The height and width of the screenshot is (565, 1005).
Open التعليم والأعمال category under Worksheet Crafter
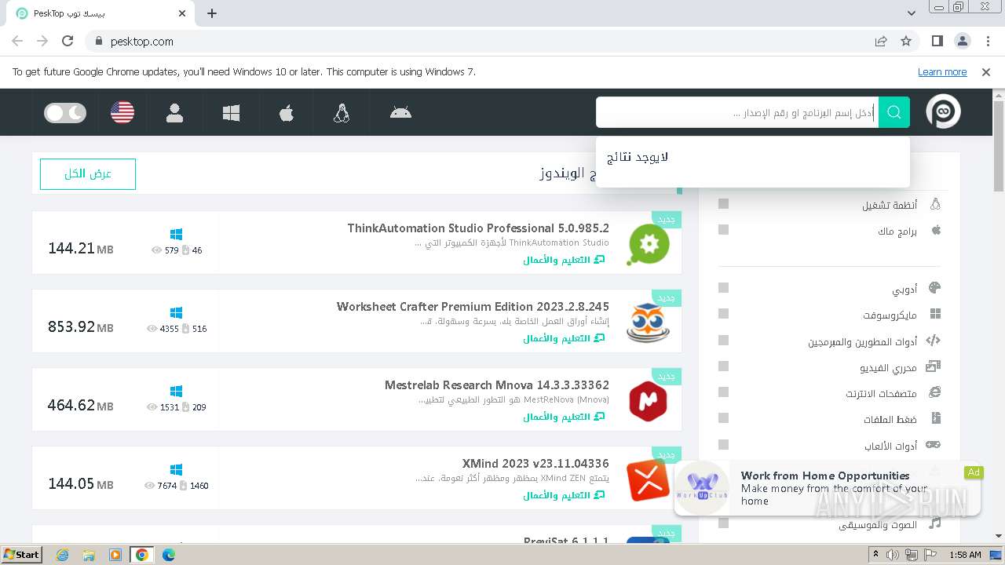coord(565,338)
